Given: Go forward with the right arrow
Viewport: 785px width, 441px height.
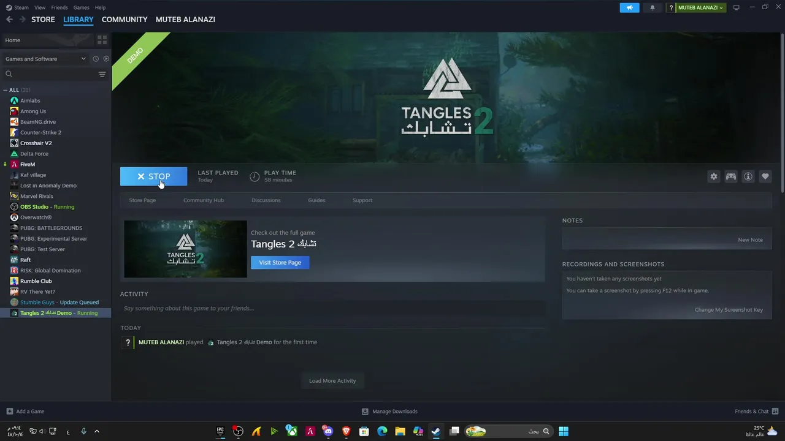Looking at the screenshot, I should click(22, 20).
